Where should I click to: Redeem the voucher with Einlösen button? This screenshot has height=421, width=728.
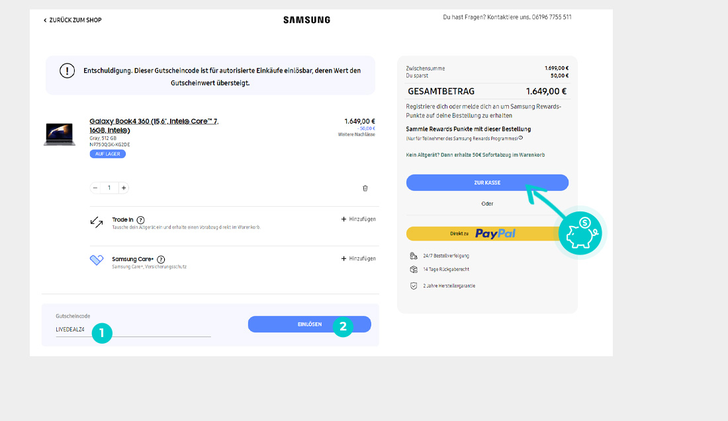[x=310, y=324]
